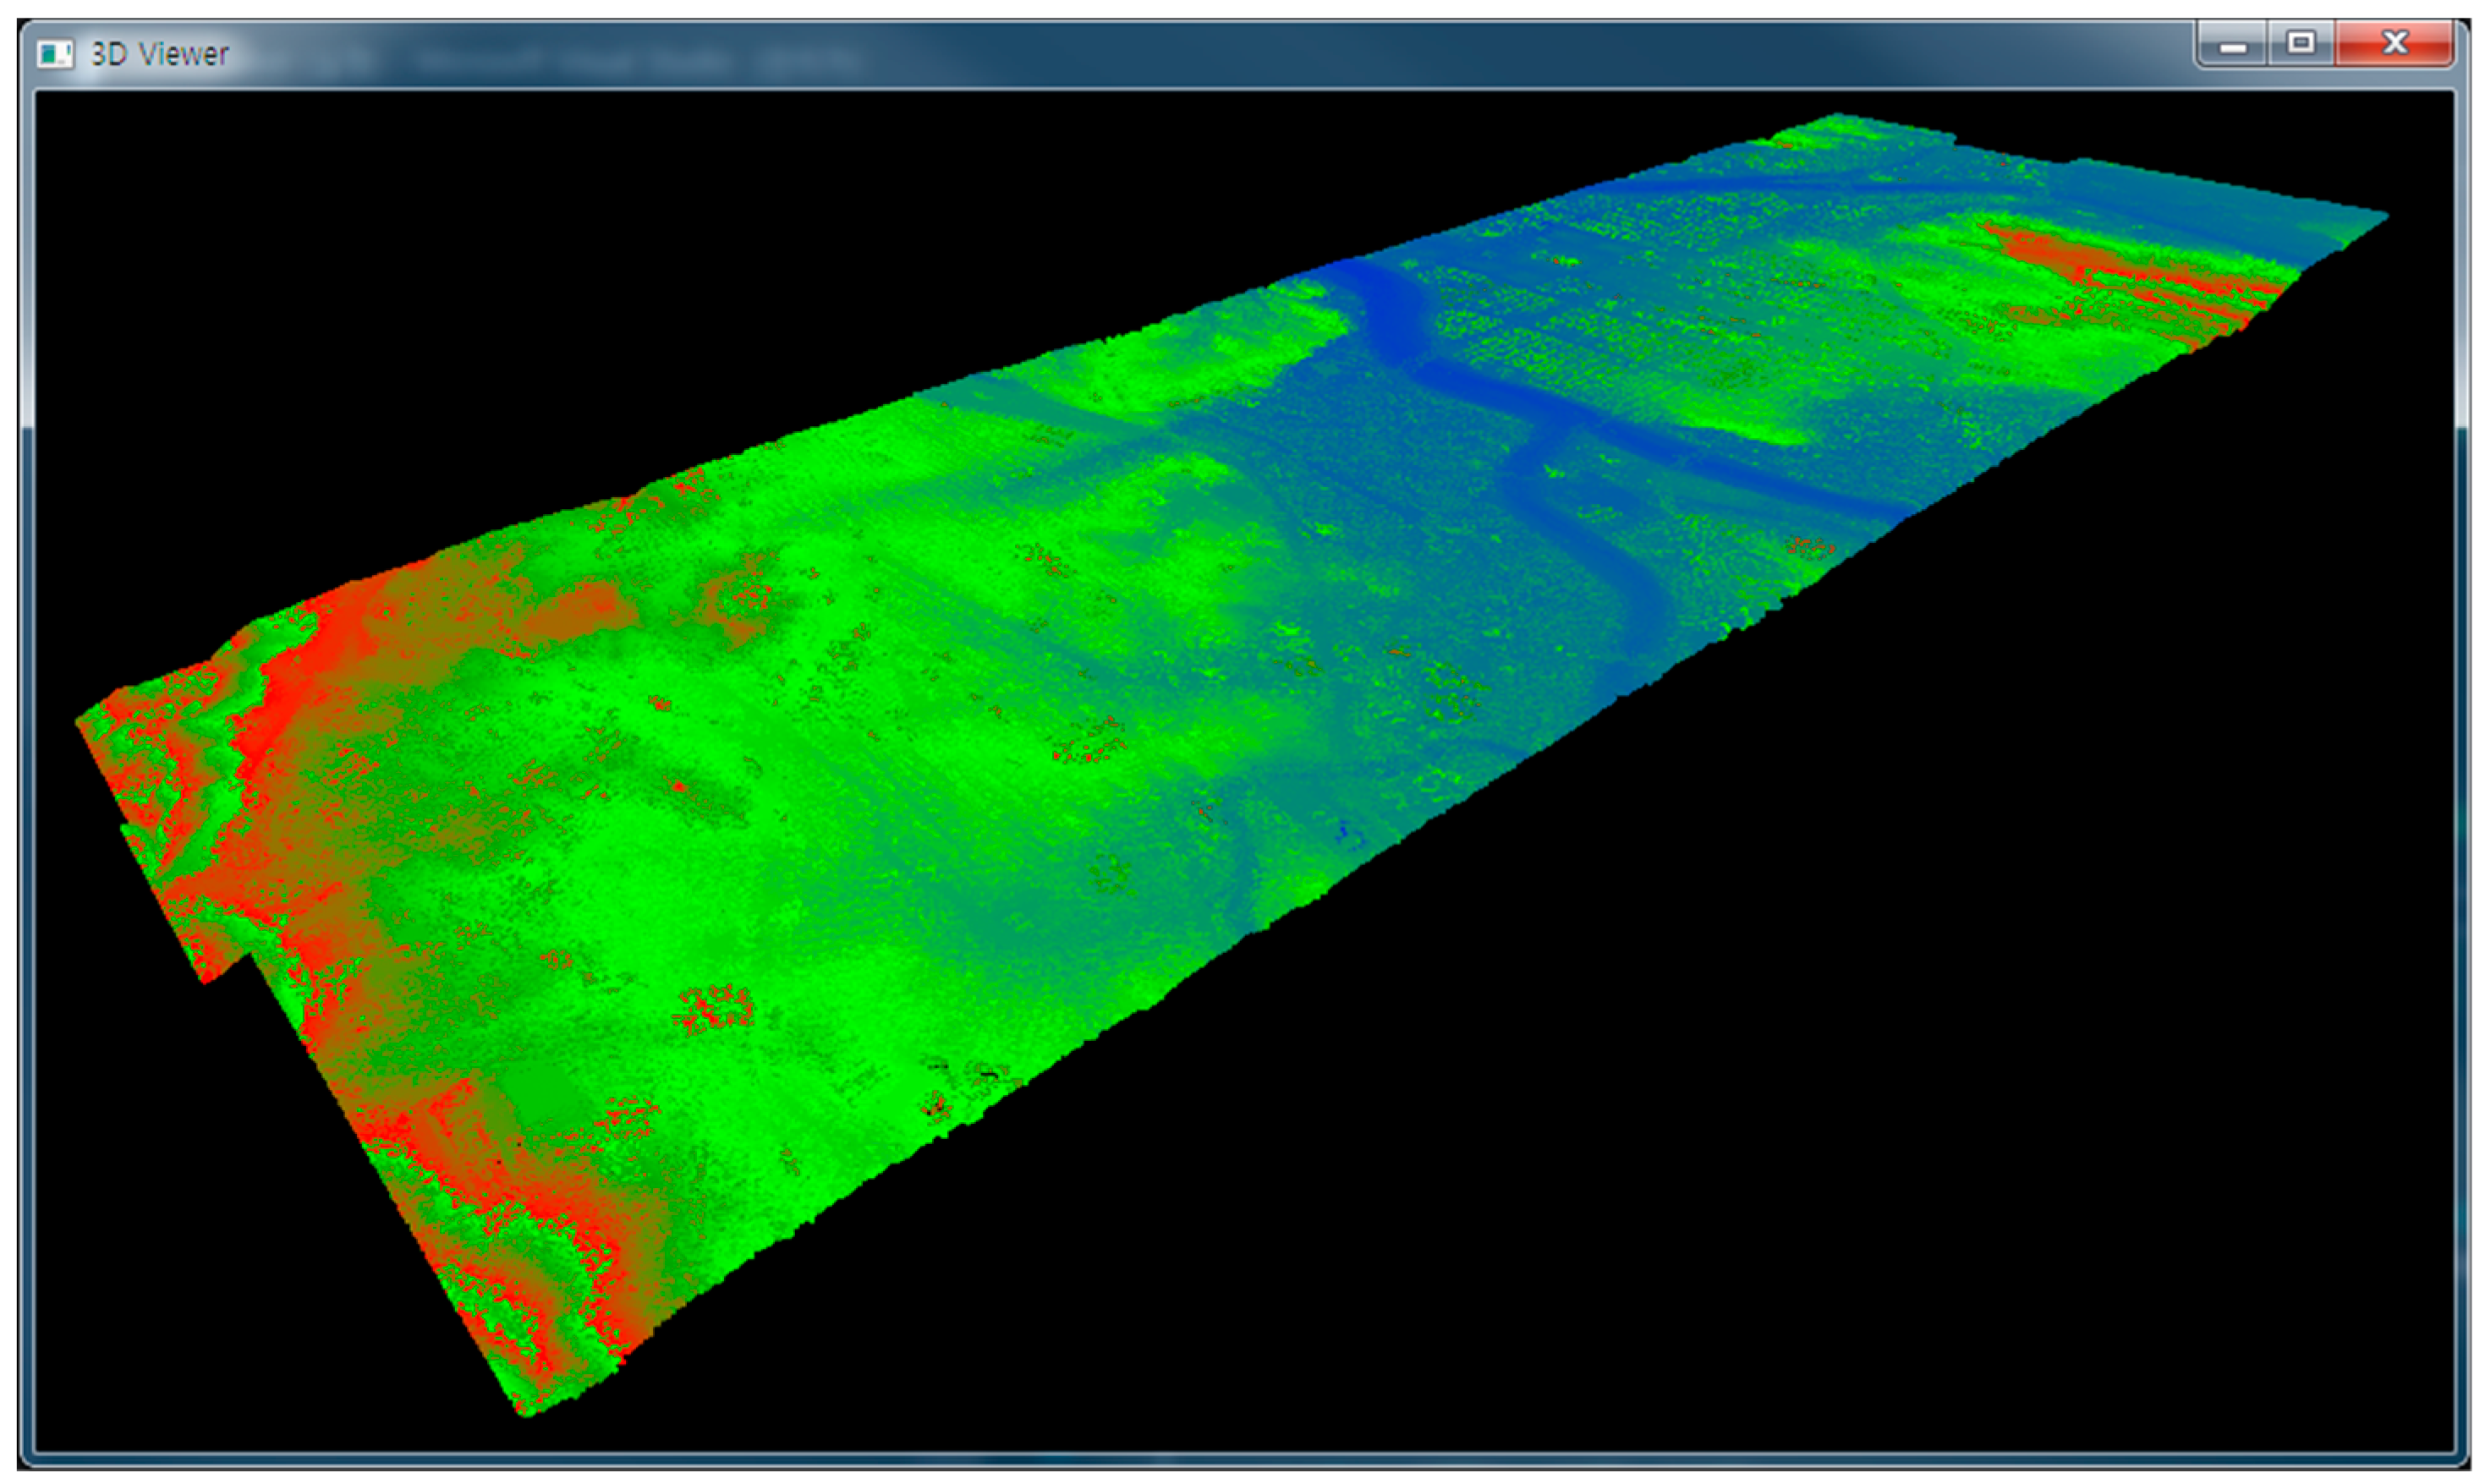The image size is (2485, 1484).
Task: Minimize the 3D Viewer window
Action: tap(2232, 45)
